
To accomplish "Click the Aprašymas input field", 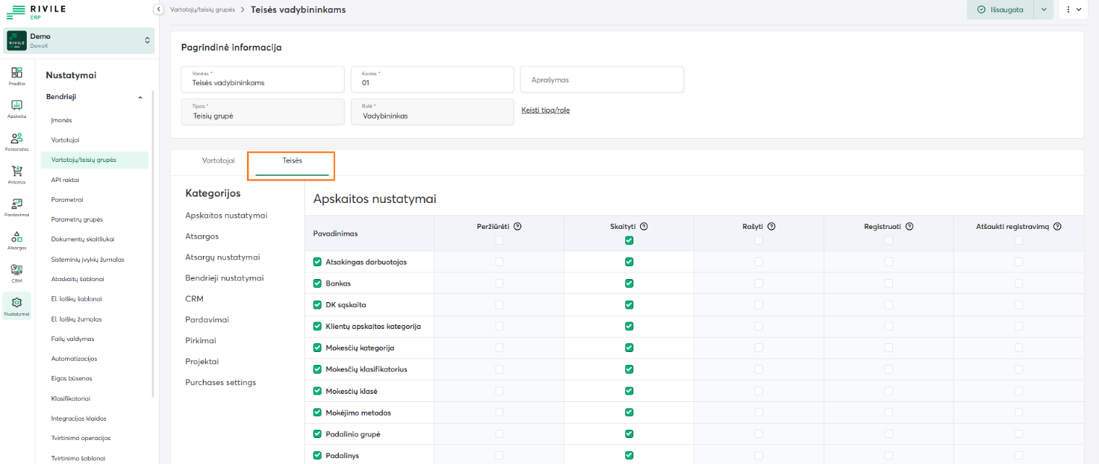I will (x=602, y=79).
